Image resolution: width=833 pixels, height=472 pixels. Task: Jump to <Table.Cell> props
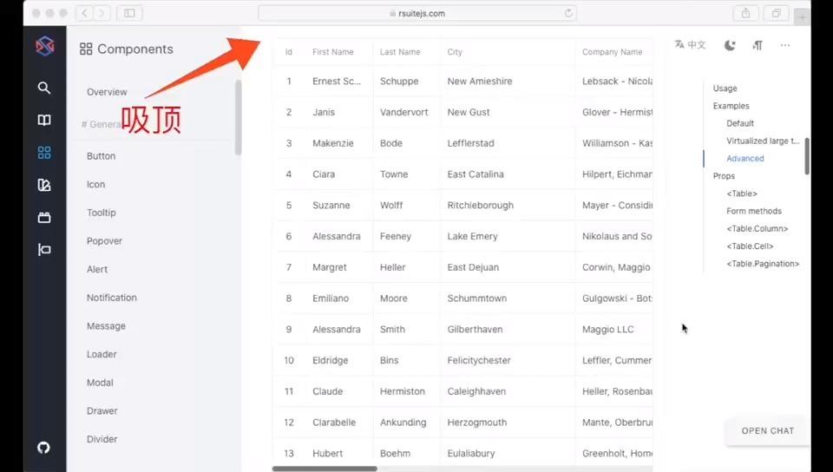click(750, 246)
